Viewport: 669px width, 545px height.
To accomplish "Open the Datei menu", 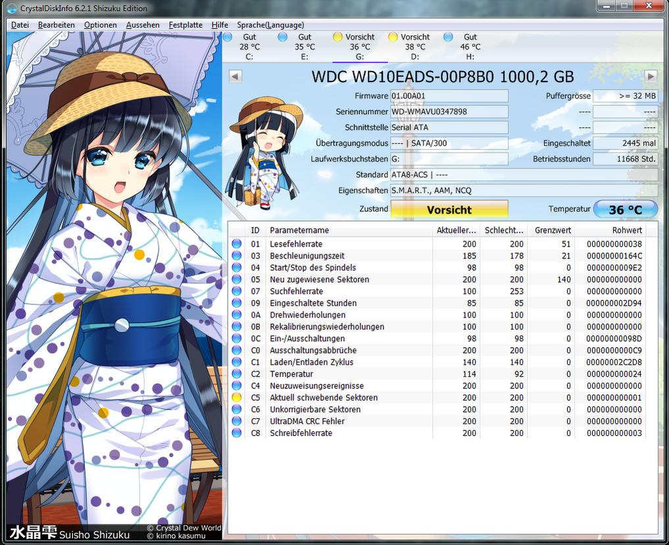I will click(20, 25).
